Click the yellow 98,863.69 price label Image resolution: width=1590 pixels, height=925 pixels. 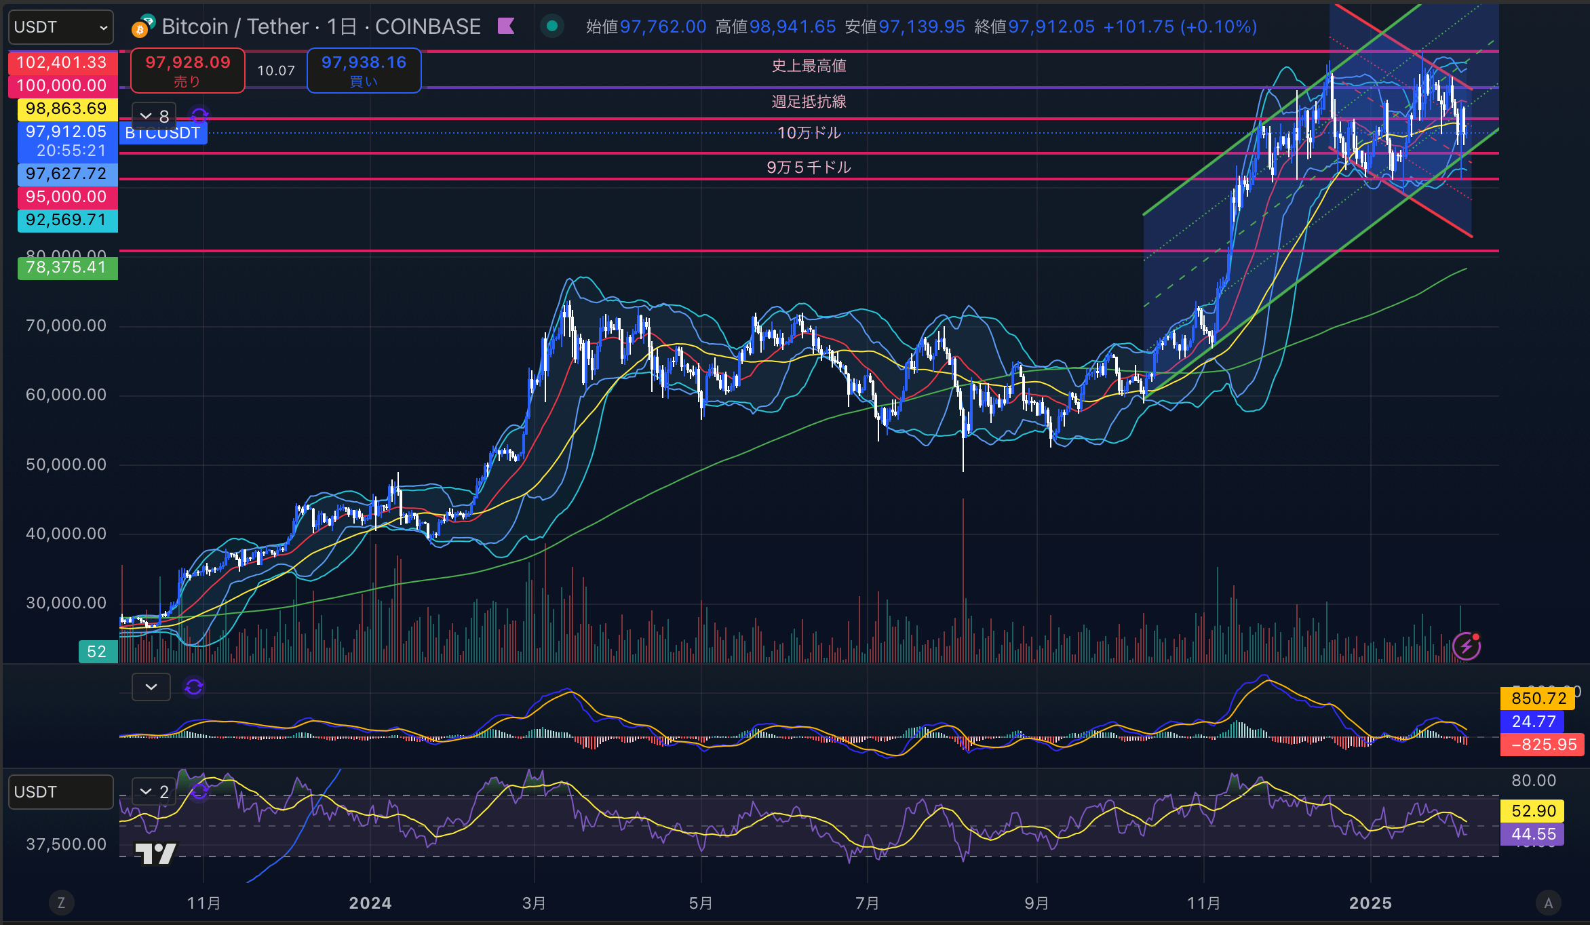pos(66,109)
